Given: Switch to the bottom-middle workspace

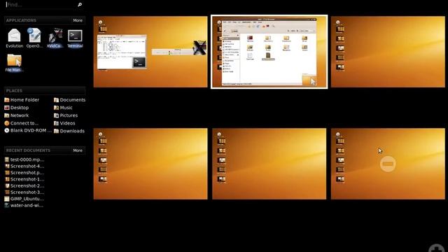Looking at the screenshot, I should click(269, 164).
